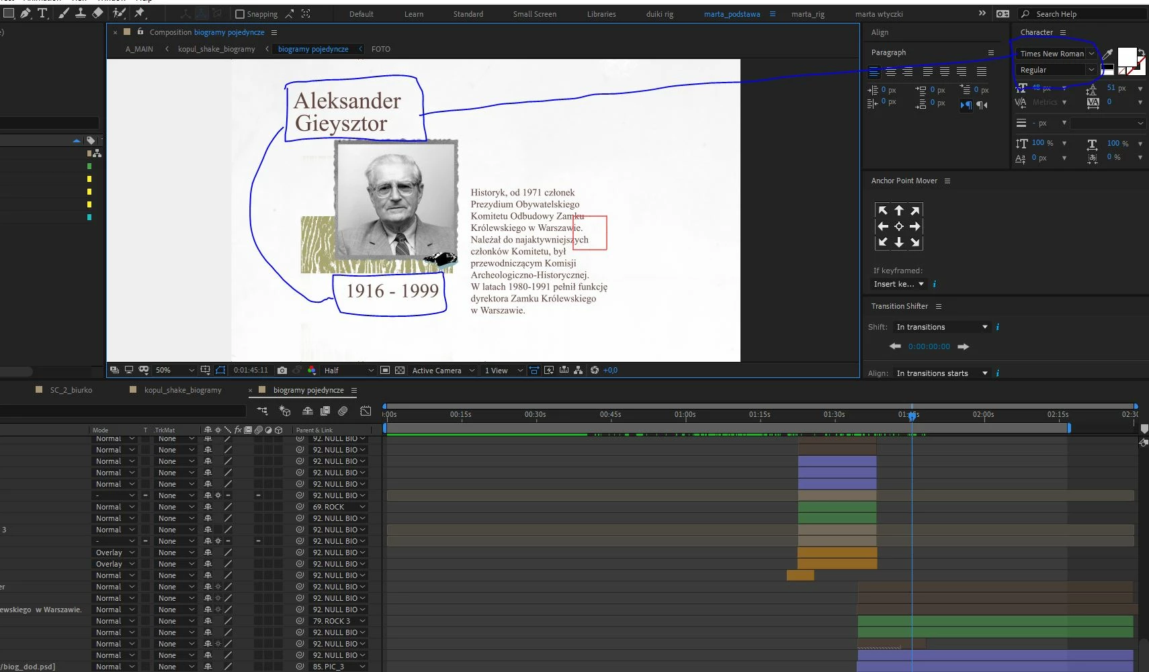This screenshot has width=1149, height=672.
Task: Switch to the SC_2_biurko timeline tab
Action: pyautogui.click(x=71, y=390)
